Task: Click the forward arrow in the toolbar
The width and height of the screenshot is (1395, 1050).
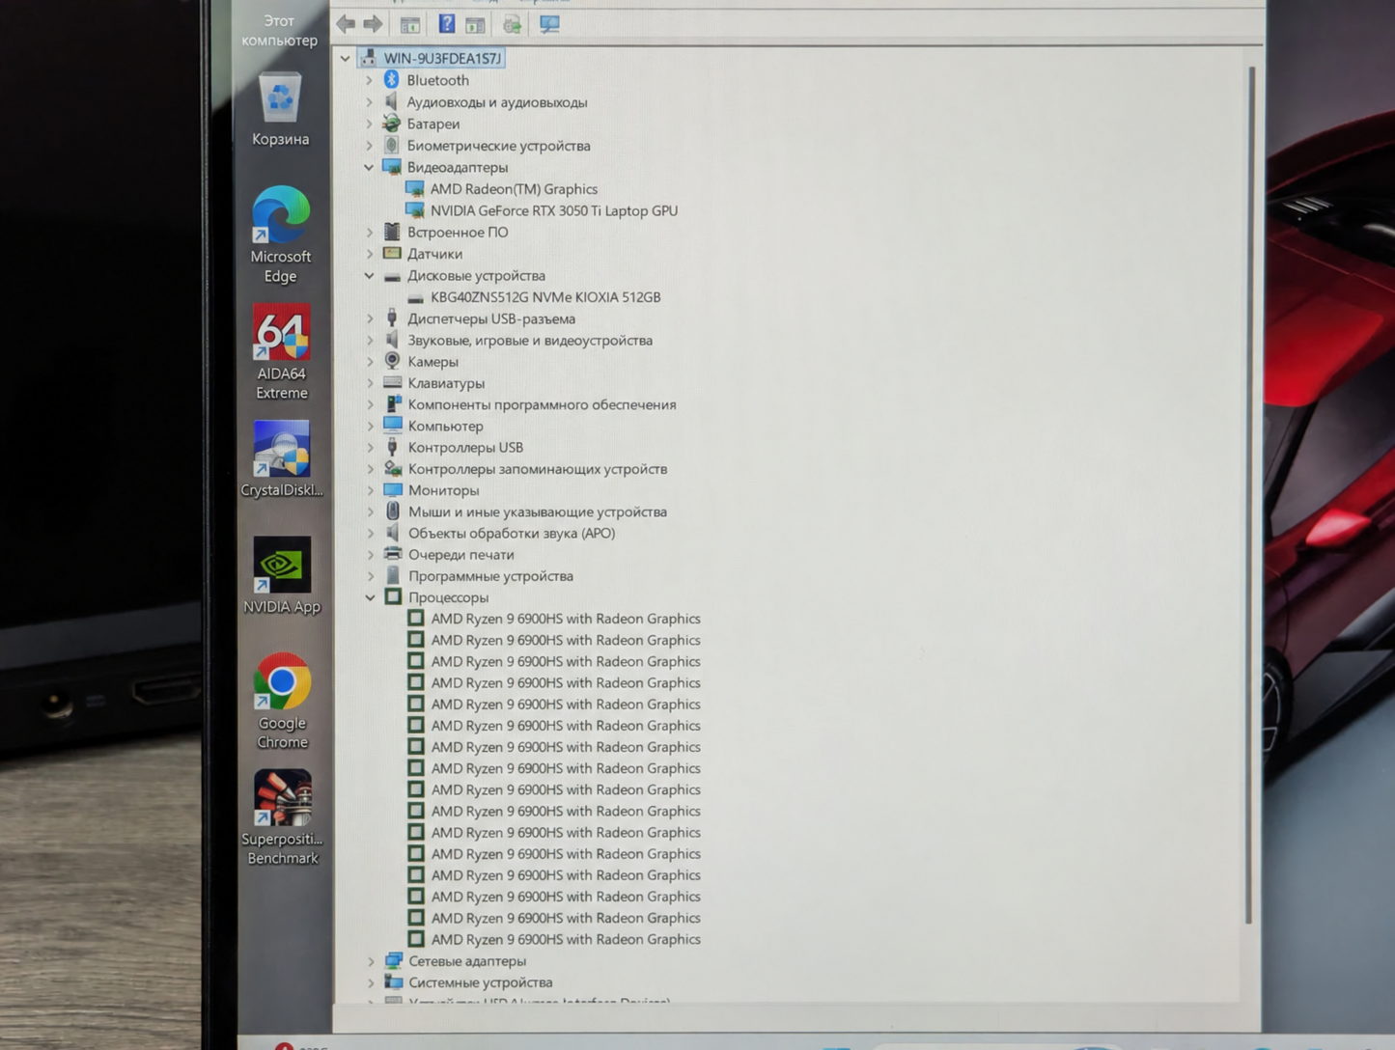Action: coord(373,24)
